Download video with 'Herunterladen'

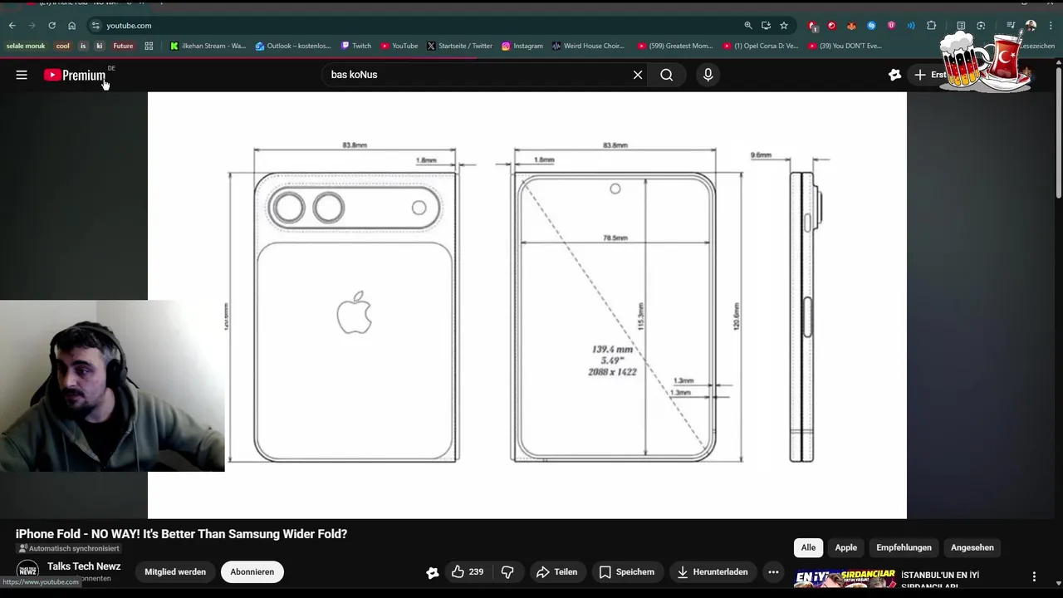tap(713, 571)
